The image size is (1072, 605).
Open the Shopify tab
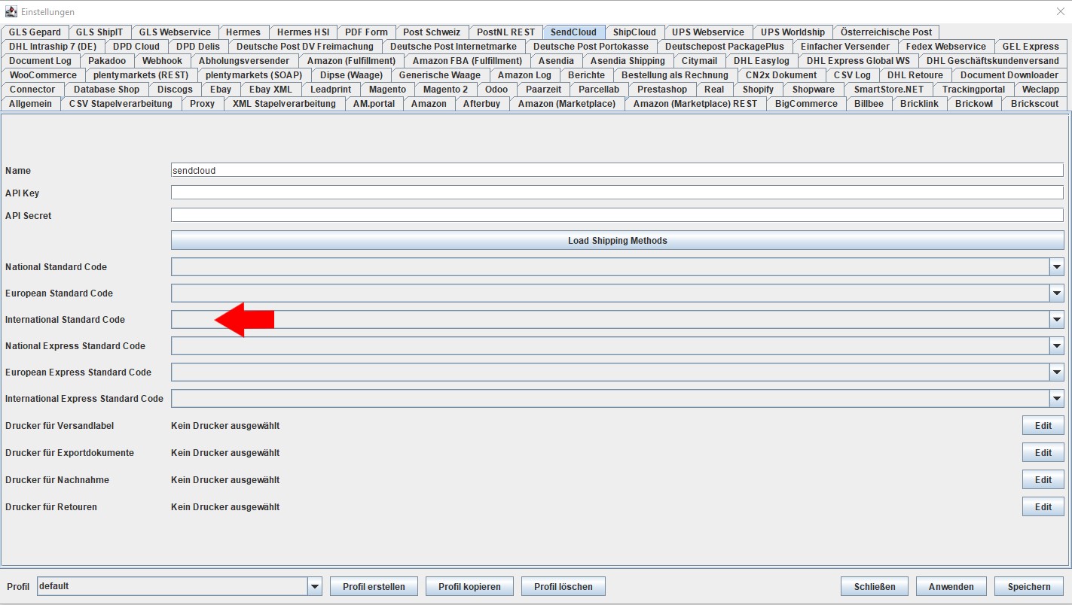coord(758,90)
